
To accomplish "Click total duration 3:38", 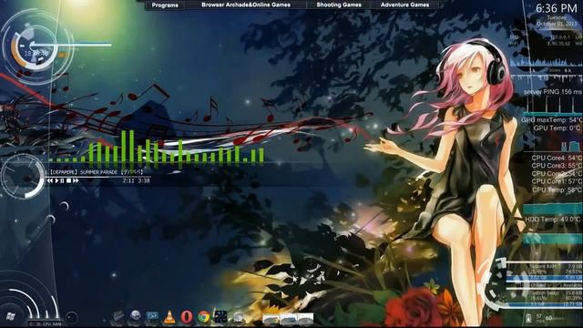I will pyautogui.click(x=144, y=180).
